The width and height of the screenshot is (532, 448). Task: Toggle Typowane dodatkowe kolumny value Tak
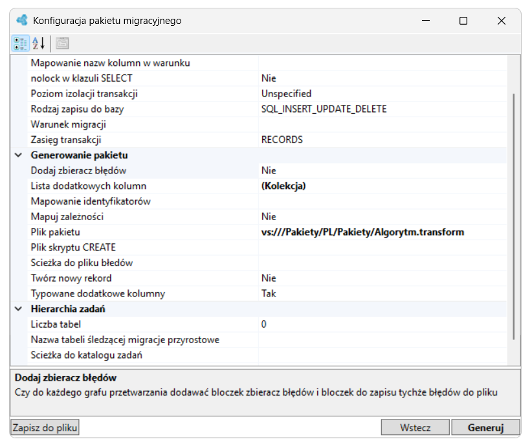point(382,293)
